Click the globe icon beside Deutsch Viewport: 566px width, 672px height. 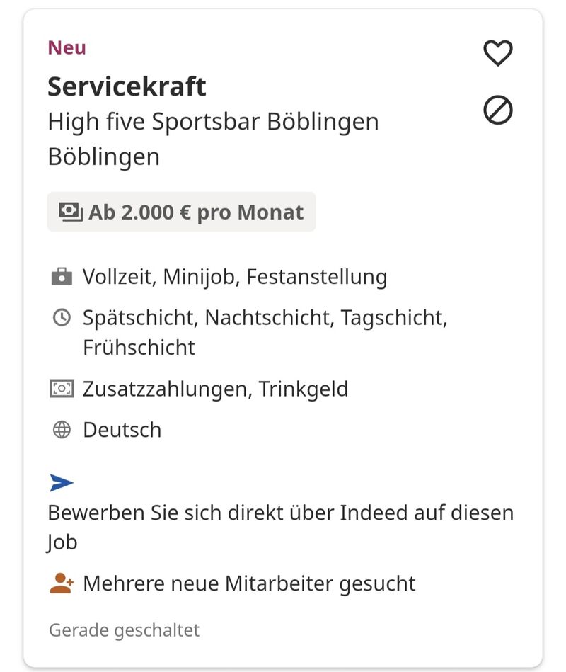pos(62,430)
